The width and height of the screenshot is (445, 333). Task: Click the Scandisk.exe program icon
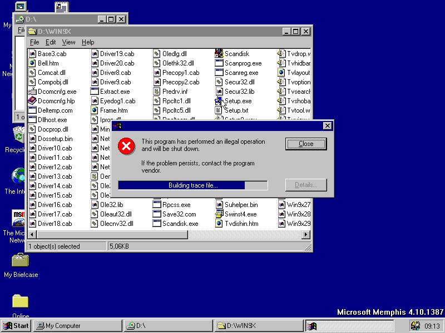(x=157, y=224)
